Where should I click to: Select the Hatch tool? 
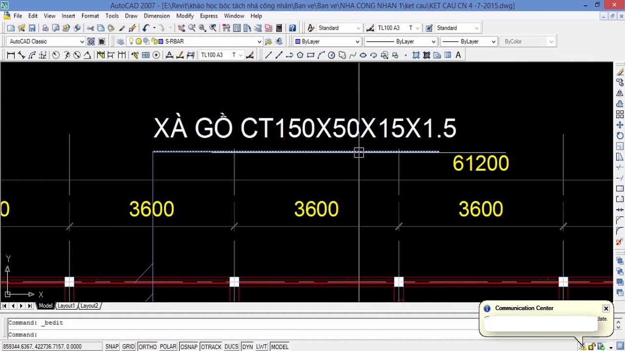[x=416, y=55]
